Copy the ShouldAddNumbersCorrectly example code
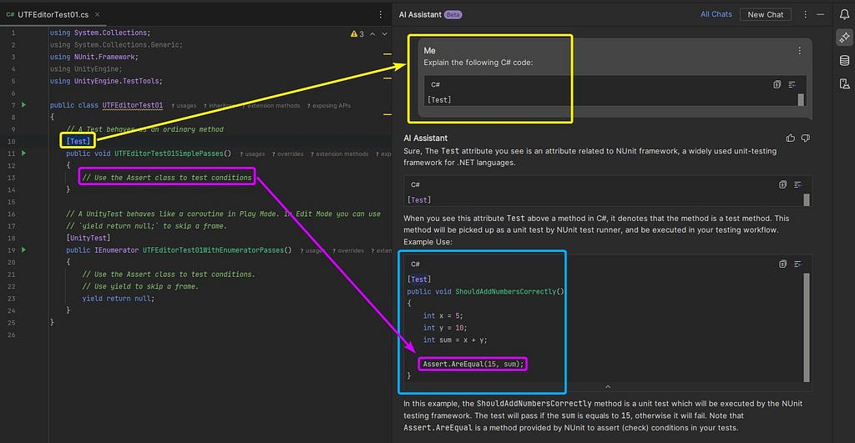Viewport: 855px width, 443px height. pos(782,264)
